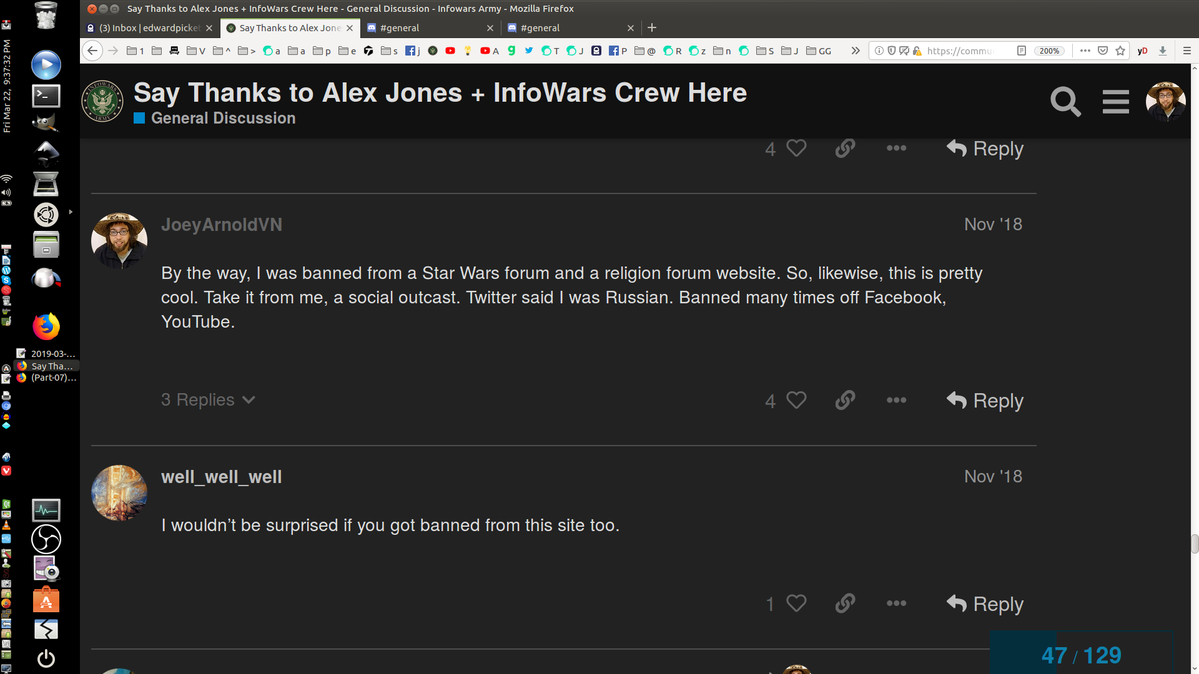Switch to the first #general tab

click(430, 28)
